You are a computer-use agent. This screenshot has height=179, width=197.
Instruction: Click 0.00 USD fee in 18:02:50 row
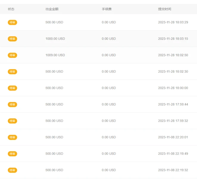(x=109, y=55)
